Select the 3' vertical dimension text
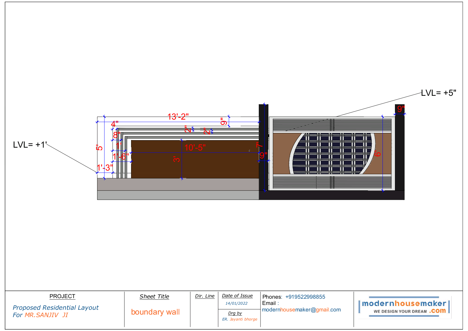Screen dimensions: 468x331 pos(177,159)
